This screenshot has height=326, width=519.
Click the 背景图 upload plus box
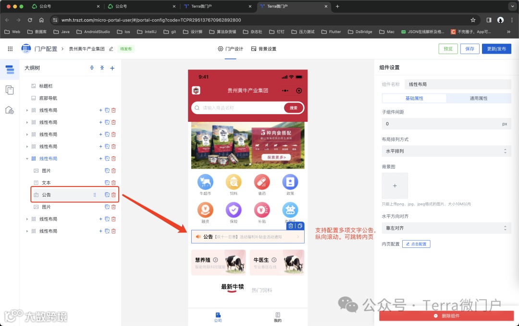click(395, 186)
